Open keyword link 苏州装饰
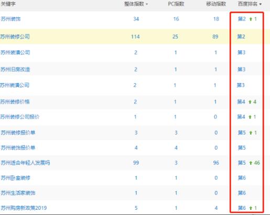270x215 pixels. coord(10,19)
